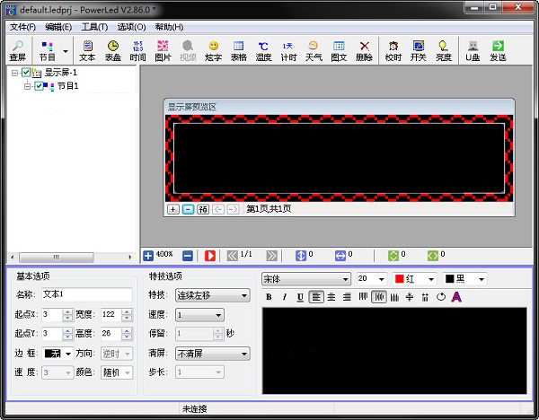539x420 pixels.
Task: Open the 工具(T) menu
Action: click(94, 27)
